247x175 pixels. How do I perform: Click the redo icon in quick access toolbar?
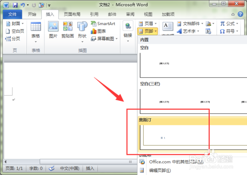[34, 5]
